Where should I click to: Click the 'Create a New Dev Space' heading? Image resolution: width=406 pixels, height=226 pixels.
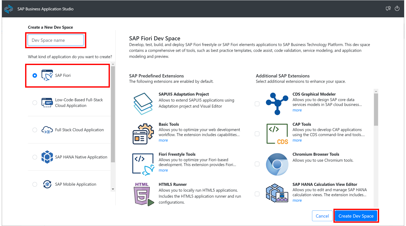[50, 27]
